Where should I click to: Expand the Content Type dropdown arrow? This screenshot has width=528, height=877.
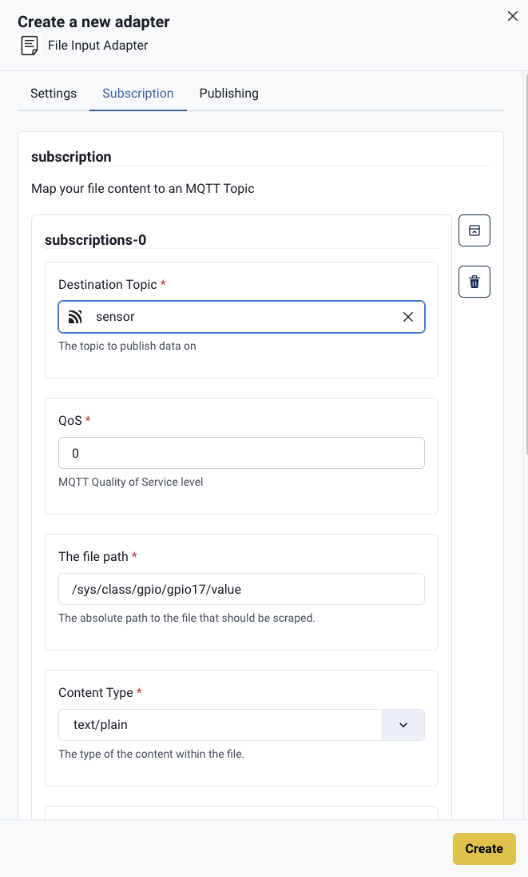(403, 725)
